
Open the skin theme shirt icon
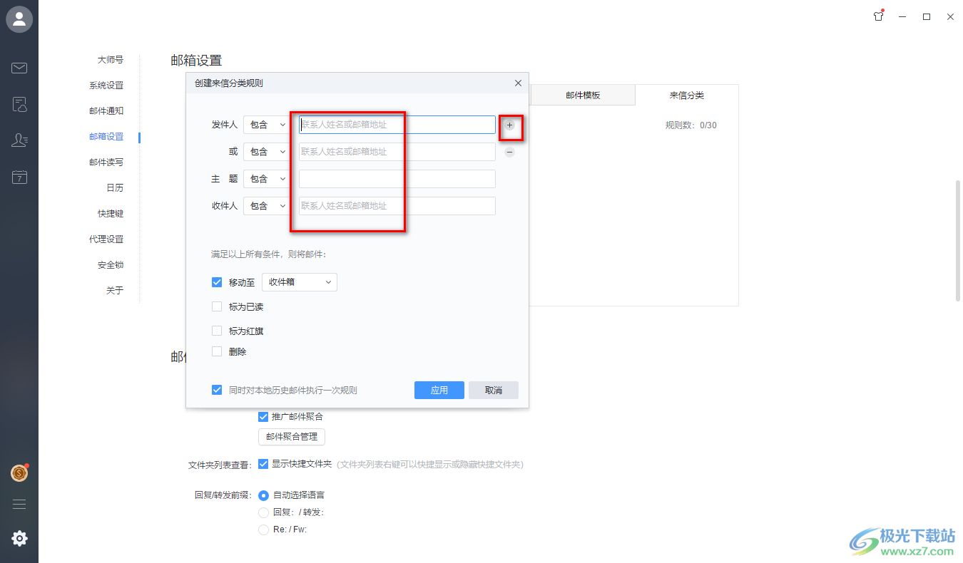(878, 16)
